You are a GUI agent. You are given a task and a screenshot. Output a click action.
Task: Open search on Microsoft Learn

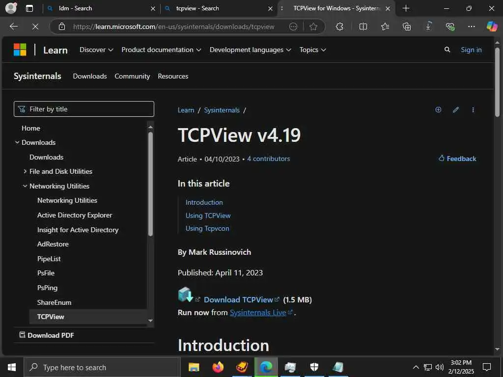point(447,50)
